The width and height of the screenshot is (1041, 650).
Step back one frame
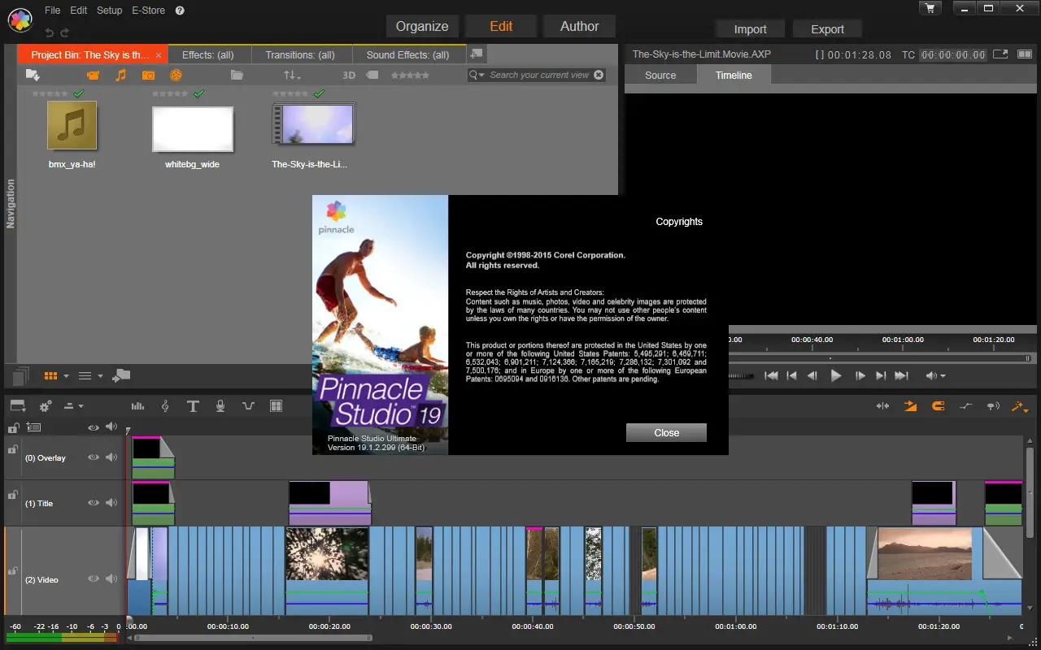click(812, 375)
